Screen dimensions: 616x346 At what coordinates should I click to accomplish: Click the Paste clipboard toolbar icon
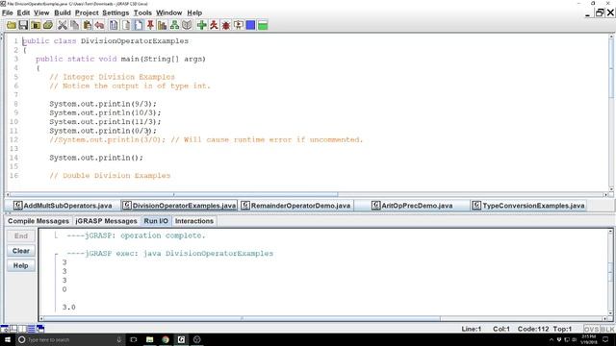(x=88, y=26)
